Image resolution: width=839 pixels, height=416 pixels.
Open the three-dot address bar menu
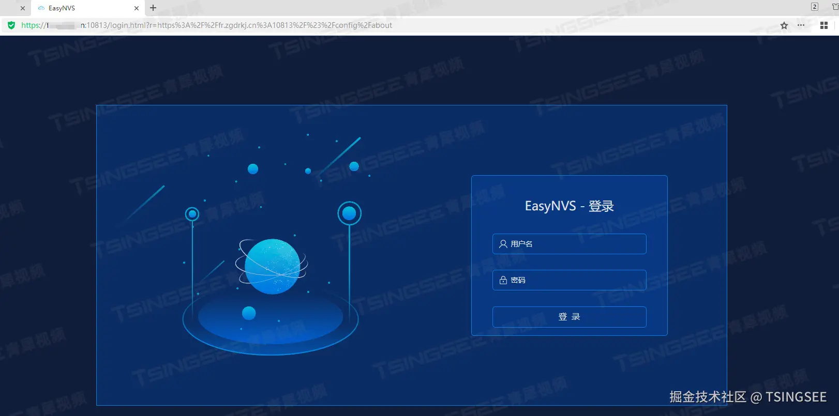coord(801,25)
